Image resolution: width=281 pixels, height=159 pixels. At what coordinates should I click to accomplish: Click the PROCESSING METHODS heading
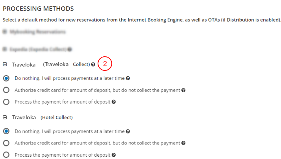(38, 8)
